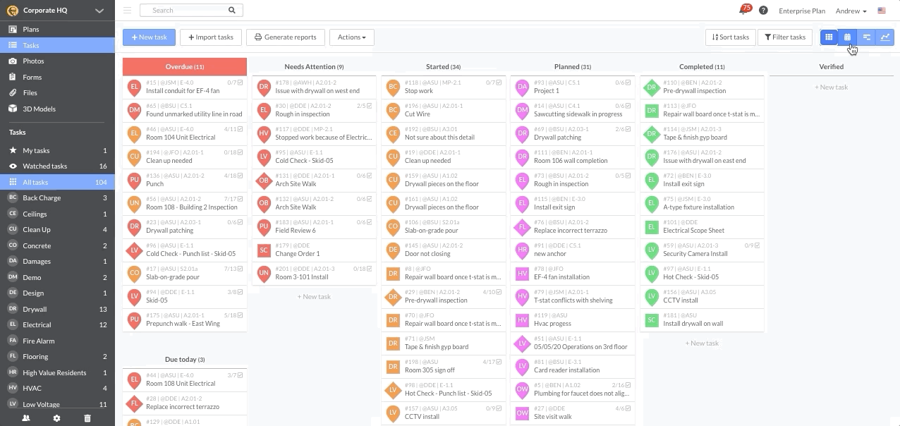Click the red Overdue column header
The height and width of the screenshot is (426, 900).
tap(185, 67)
